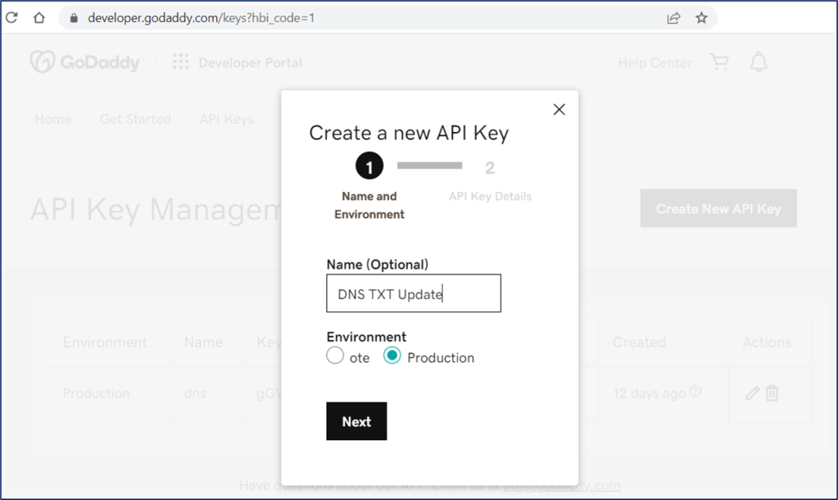This screenshot has height=500, width=838.
Task: Click the info icon next to 12 days ago
Action: click(695, 392)
